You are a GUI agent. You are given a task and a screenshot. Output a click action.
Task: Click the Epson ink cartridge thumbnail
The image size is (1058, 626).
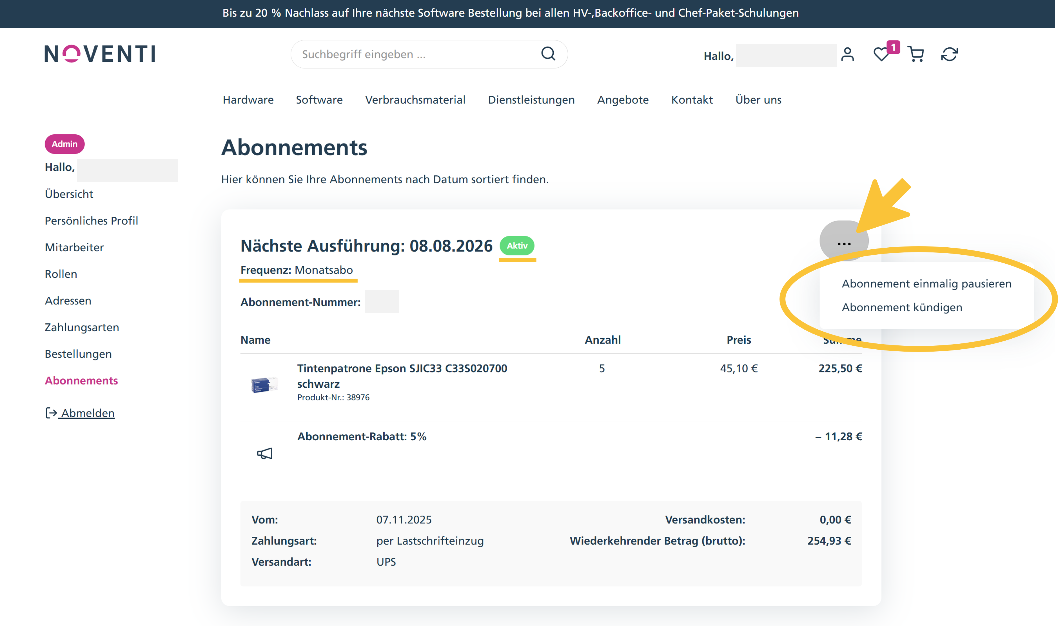264,384
